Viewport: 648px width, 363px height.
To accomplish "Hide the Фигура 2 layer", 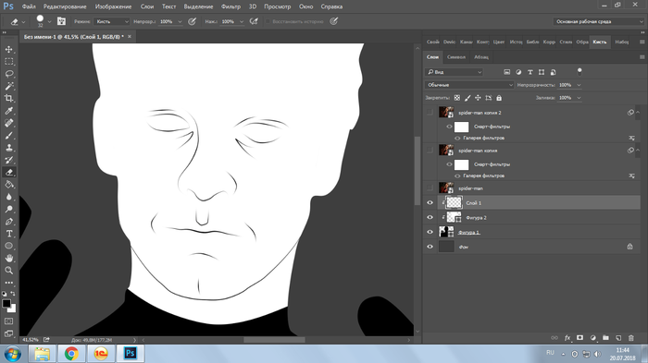I will [x=430, y=217].
